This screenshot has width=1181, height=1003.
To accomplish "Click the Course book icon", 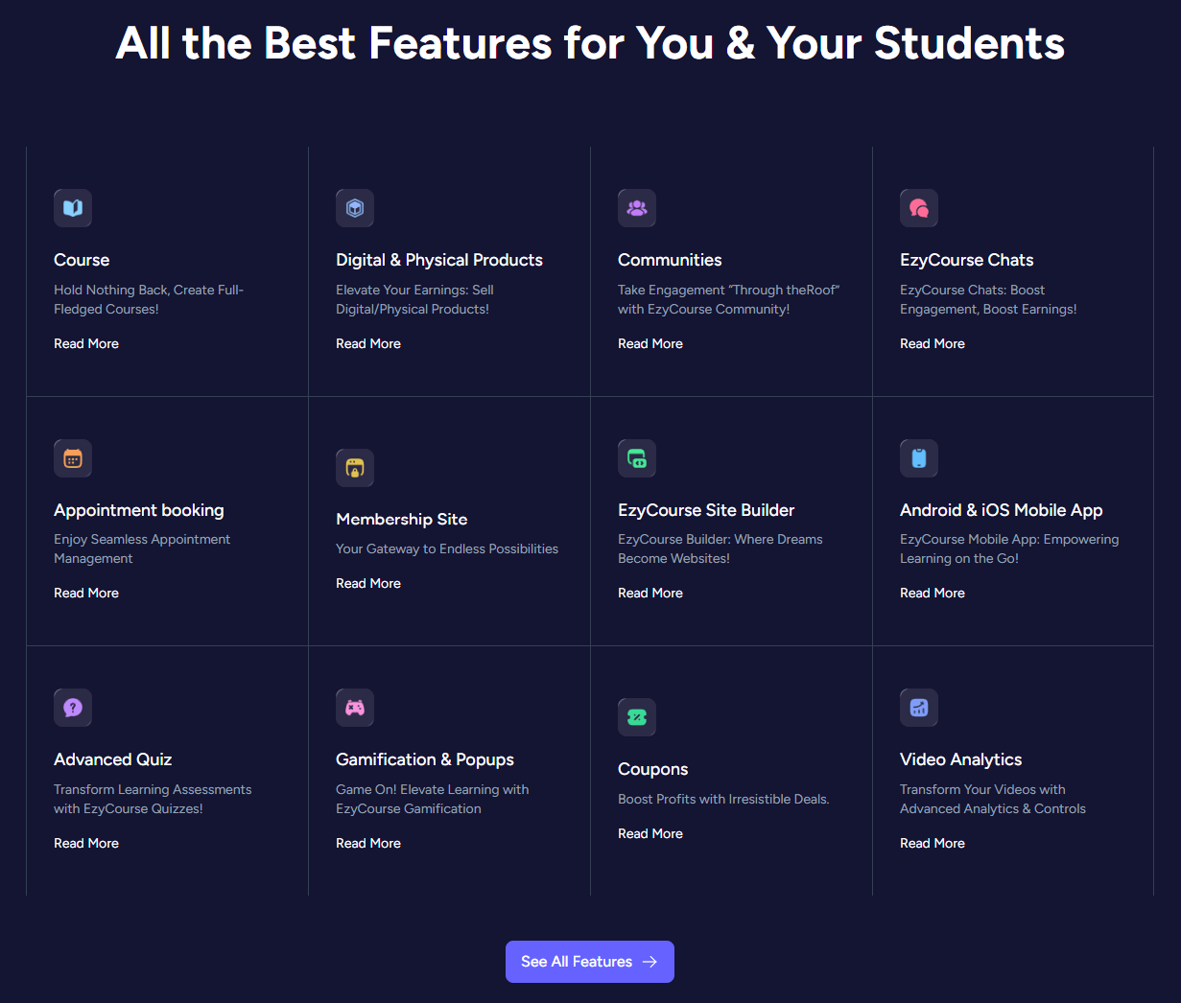I will [x=73, y=208].
